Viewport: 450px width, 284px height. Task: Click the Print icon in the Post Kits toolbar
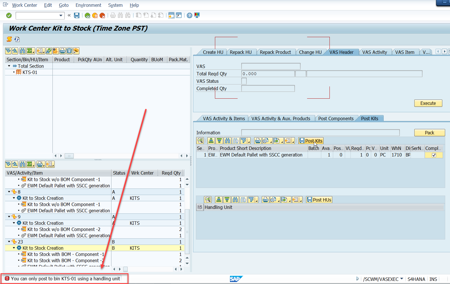point(258,141)
